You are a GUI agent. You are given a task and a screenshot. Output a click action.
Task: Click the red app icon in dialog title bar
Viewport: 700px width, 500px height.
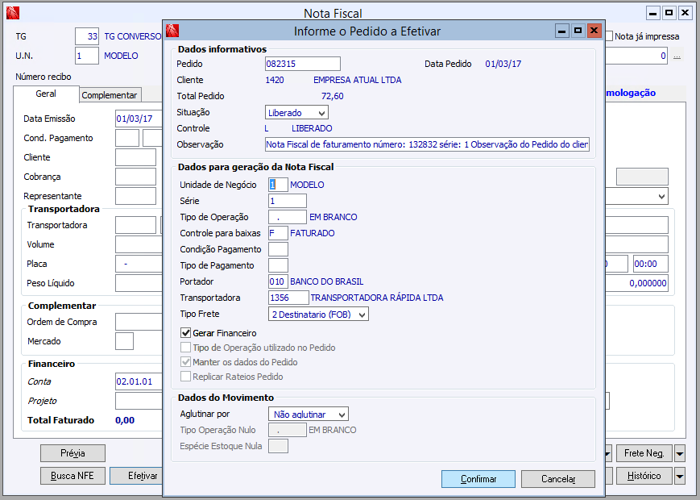pos(172,31)
